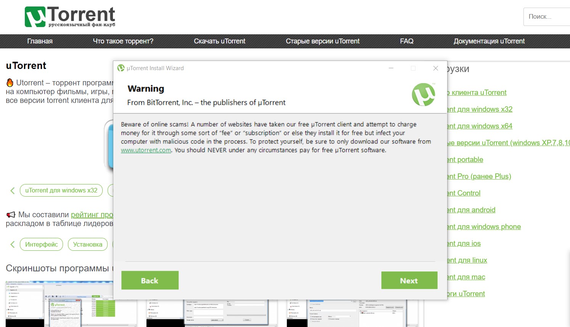The width and height of the screenshot is (570, 327).
Task: Click left chevron beside uTorrent для windows x32
Action: click(13, 191)
